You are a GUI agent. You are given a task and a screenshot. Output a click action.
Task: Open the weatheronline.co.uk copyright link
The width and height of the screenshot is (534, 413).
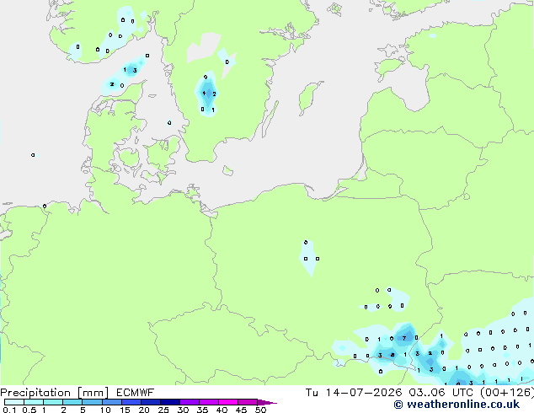click(x=457, y=405)
